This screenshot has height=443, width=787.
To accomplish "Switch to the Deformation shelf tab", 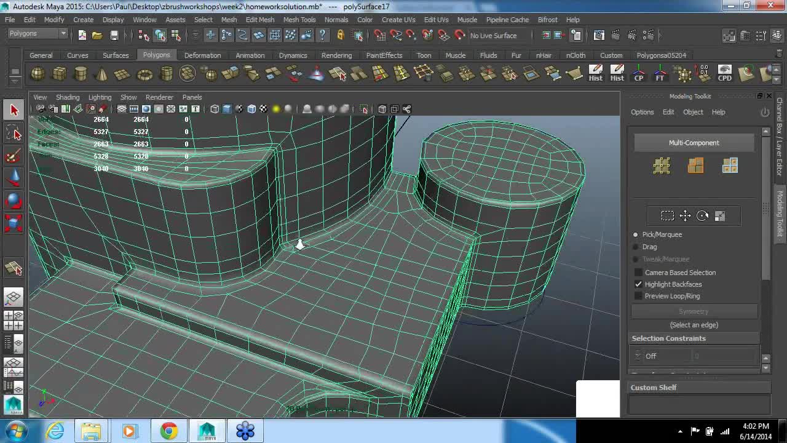I will [202, 55].
